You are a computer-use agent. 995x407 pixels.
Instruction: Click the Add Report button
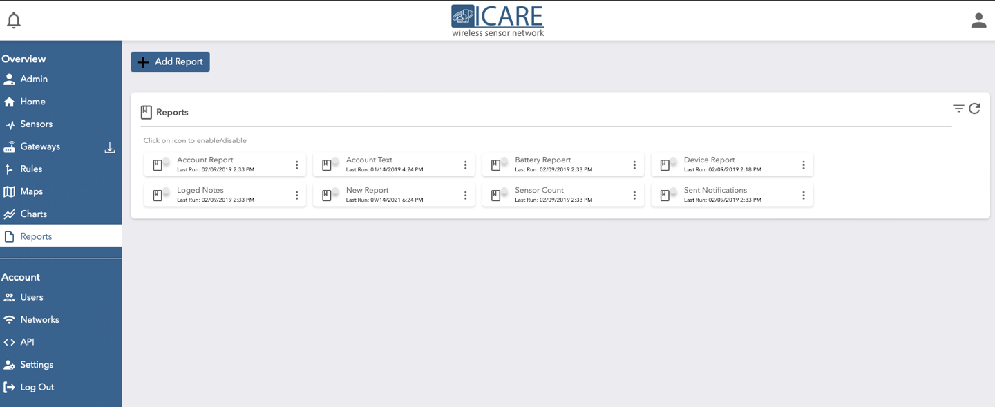click(170, 61)
